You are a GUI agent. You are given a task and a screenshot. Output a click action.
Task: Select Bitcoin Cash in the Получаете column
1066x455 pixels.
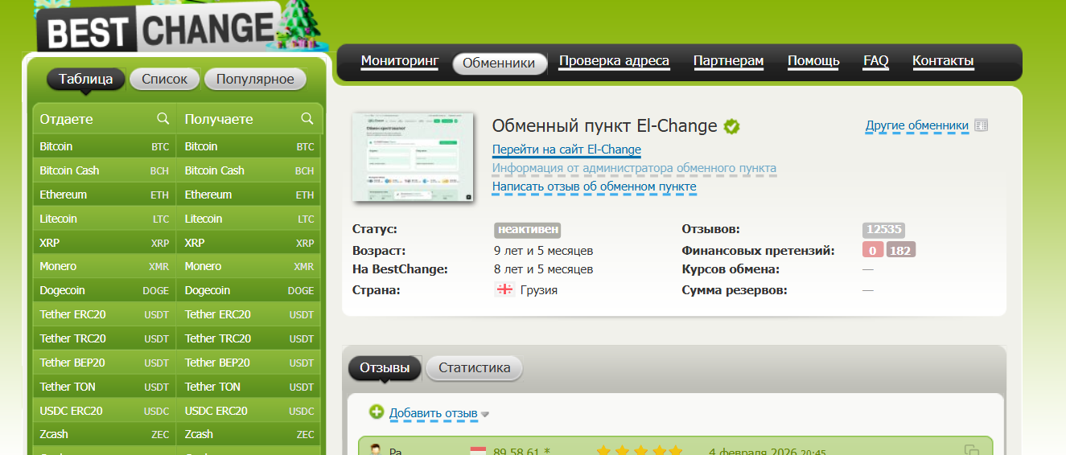pos(249,170)
